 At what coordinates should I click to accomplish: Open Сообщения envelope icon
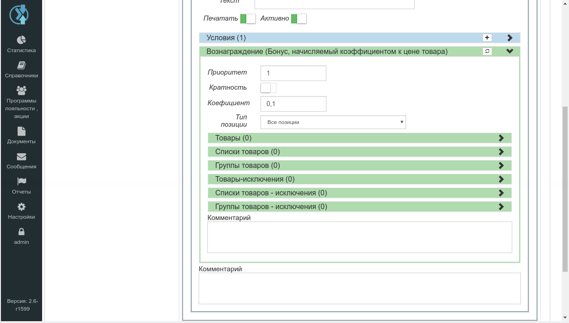click(x=22, y=156)
